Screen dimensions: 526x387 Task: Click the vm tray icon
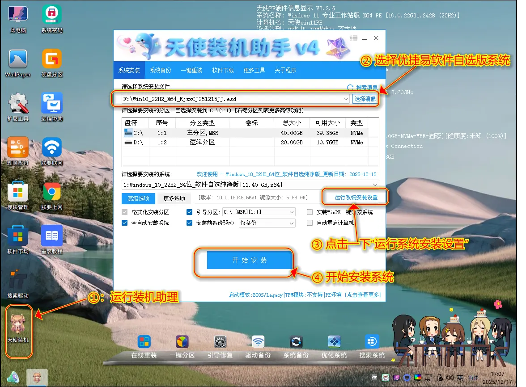[x=374, y=377]
